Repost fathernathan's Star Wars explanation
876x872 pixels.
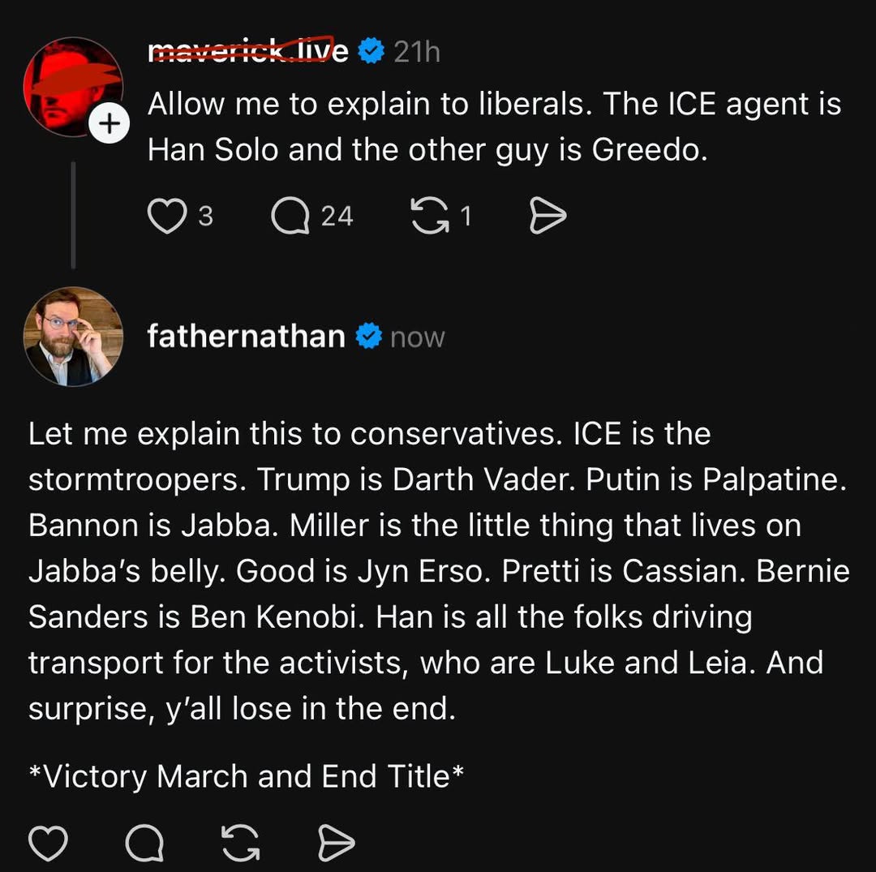[x=240, y=842]
